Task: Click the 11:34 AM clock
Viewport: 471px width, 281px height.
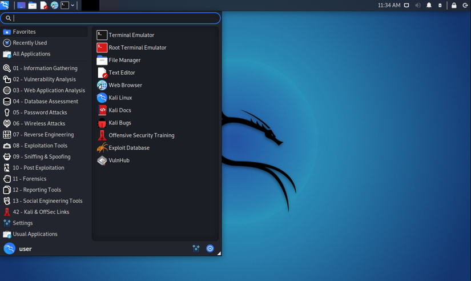Action: 389,5
